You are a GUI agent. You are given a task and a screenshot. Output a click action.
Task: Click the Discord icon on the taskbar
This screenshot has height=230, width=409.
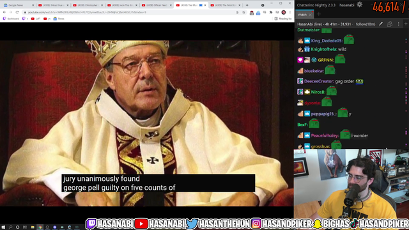(x=55, y=227)
